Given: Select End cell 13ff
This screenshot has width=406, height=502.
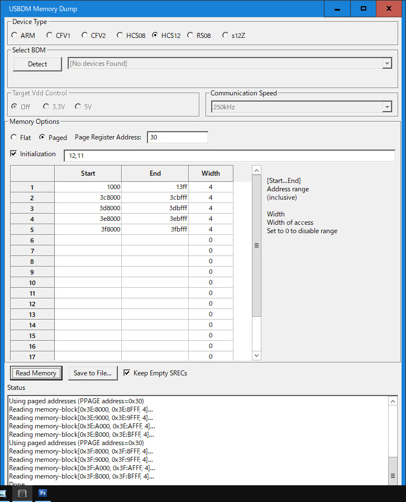Looking at the screenshot, I should click(155, 187).
